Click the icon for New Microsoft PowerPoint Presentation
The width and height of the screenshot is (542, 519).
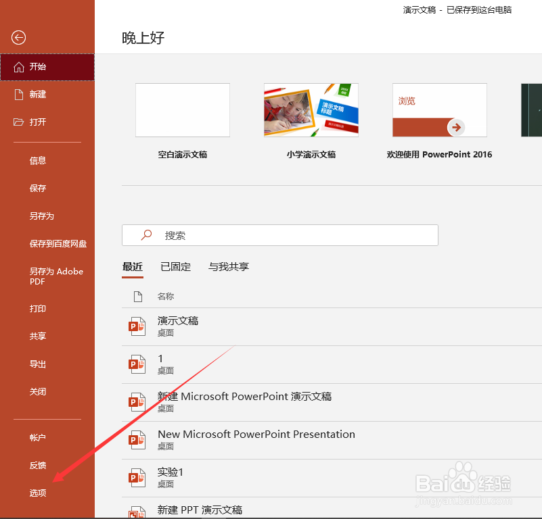coord(137,440)
